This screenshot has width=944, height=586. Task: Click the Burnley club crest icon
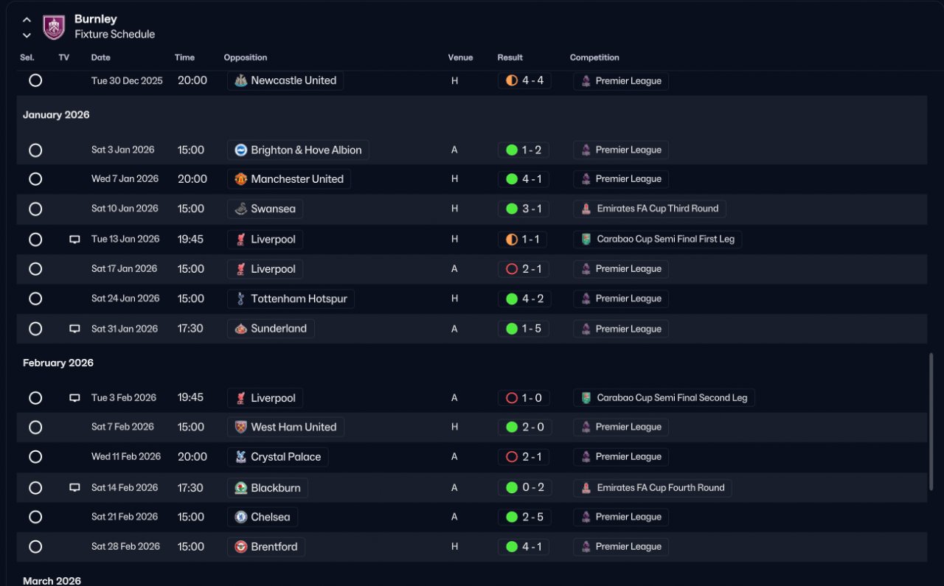click(x=54, y=27)
